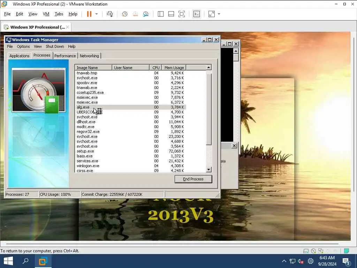This screenshot has height=268, width=357.
Task: Select the lsass.exe process
Action: [x=130, y=156]
